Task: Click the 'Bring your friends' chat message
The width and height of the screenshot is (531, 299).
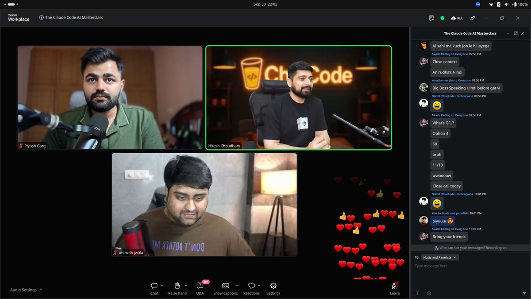Action: 449,237
